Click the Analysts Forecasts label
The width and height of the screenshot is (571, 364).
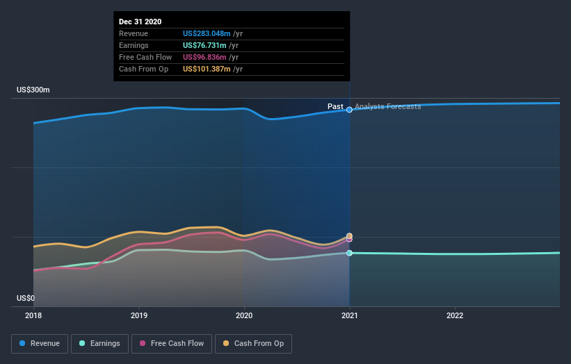click(x=388, y=106)
